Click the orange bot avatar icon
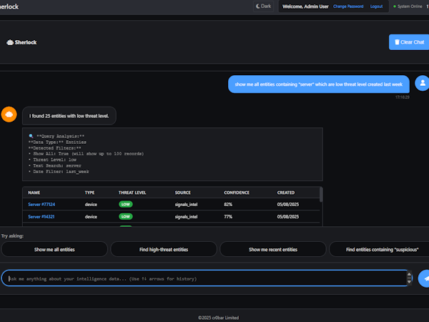The height and width of the screenshot is (322, 429). (9, 114)
